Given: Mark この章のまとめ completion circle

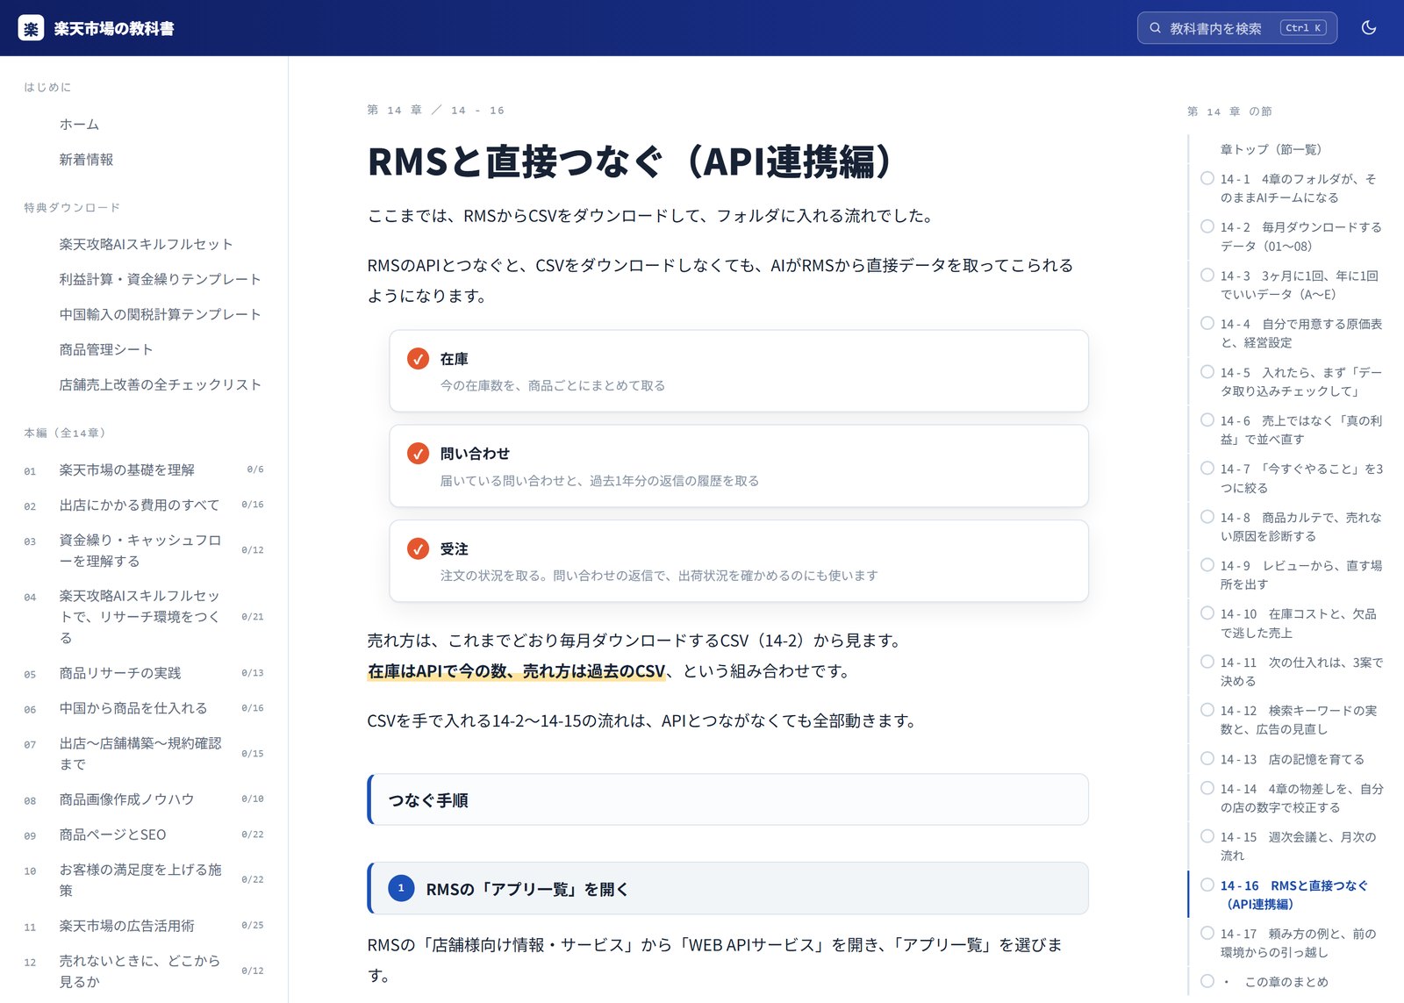Looking at the screenshot, I should pos(1207,981).
